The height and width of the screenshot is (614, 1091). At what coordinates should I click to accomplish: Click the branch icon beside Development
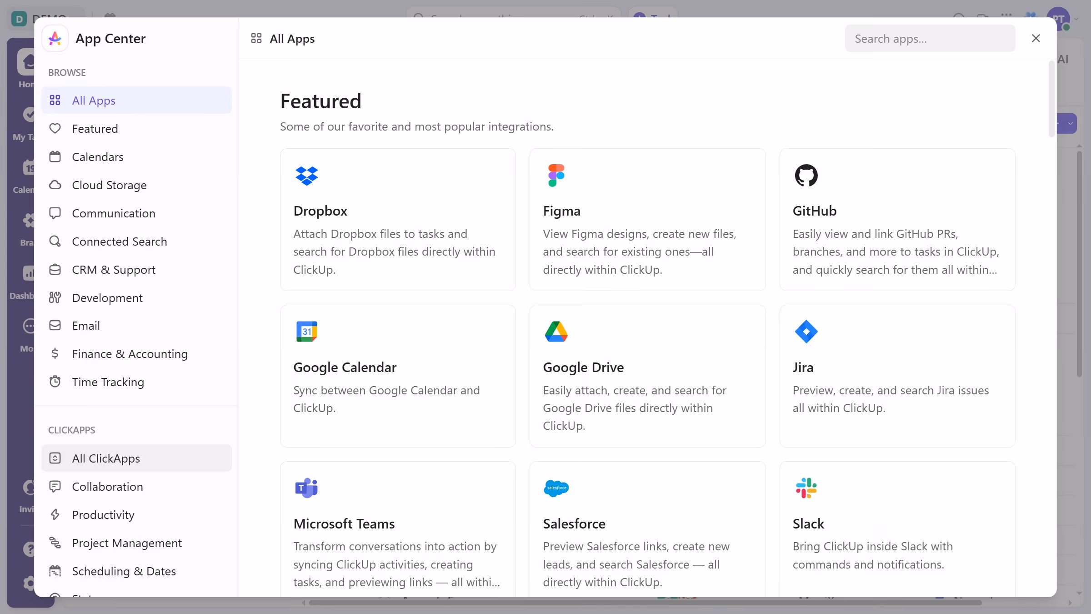coord(55,298)
